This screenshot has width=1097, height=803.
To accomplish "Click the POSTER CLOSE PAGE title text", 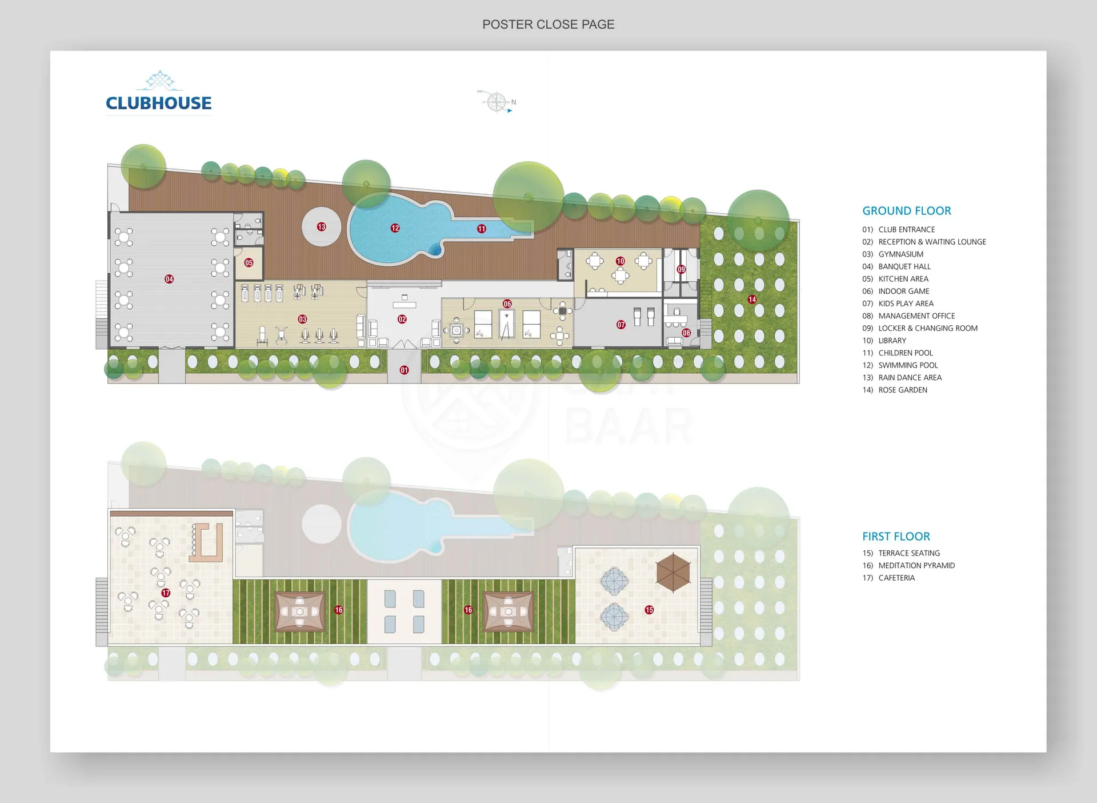I will 548,25.
